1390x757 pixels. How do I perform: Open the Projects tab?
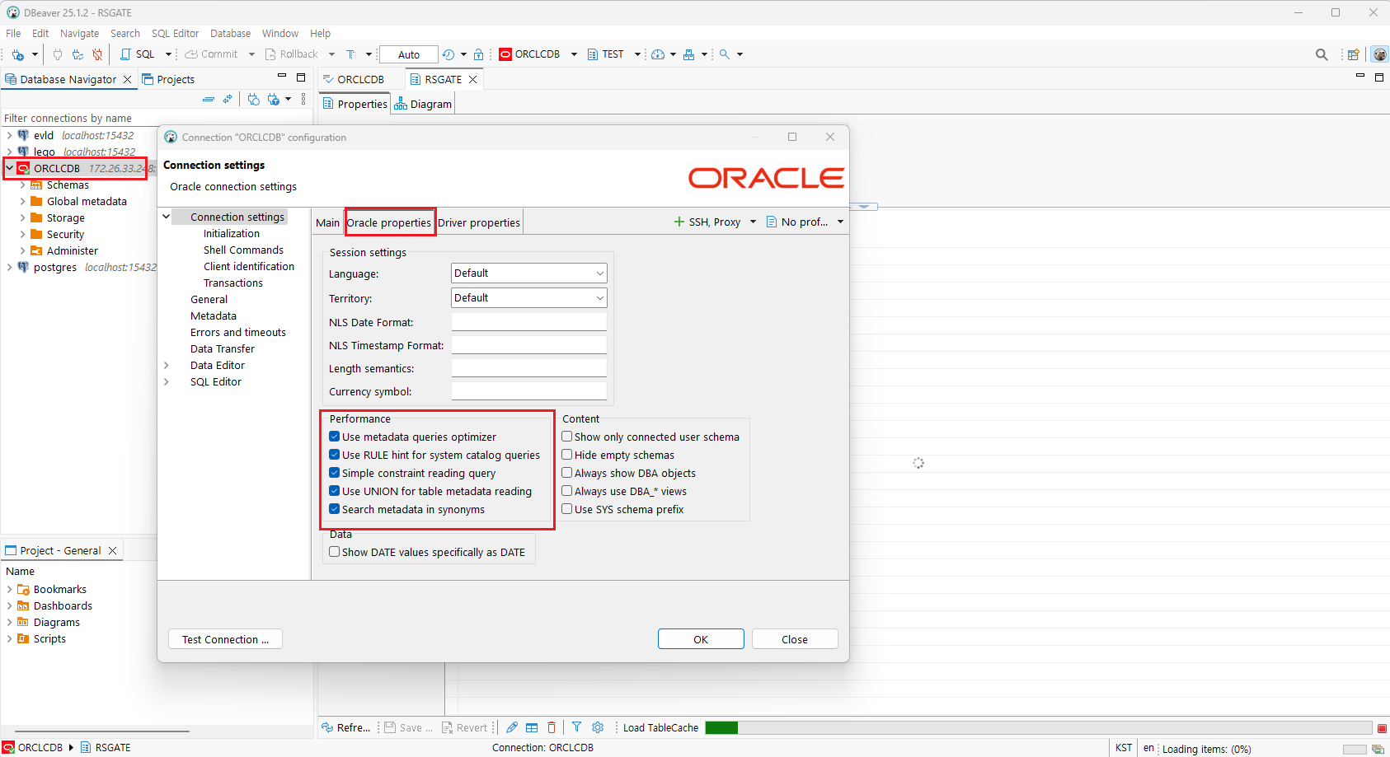[x=169, y=79]
